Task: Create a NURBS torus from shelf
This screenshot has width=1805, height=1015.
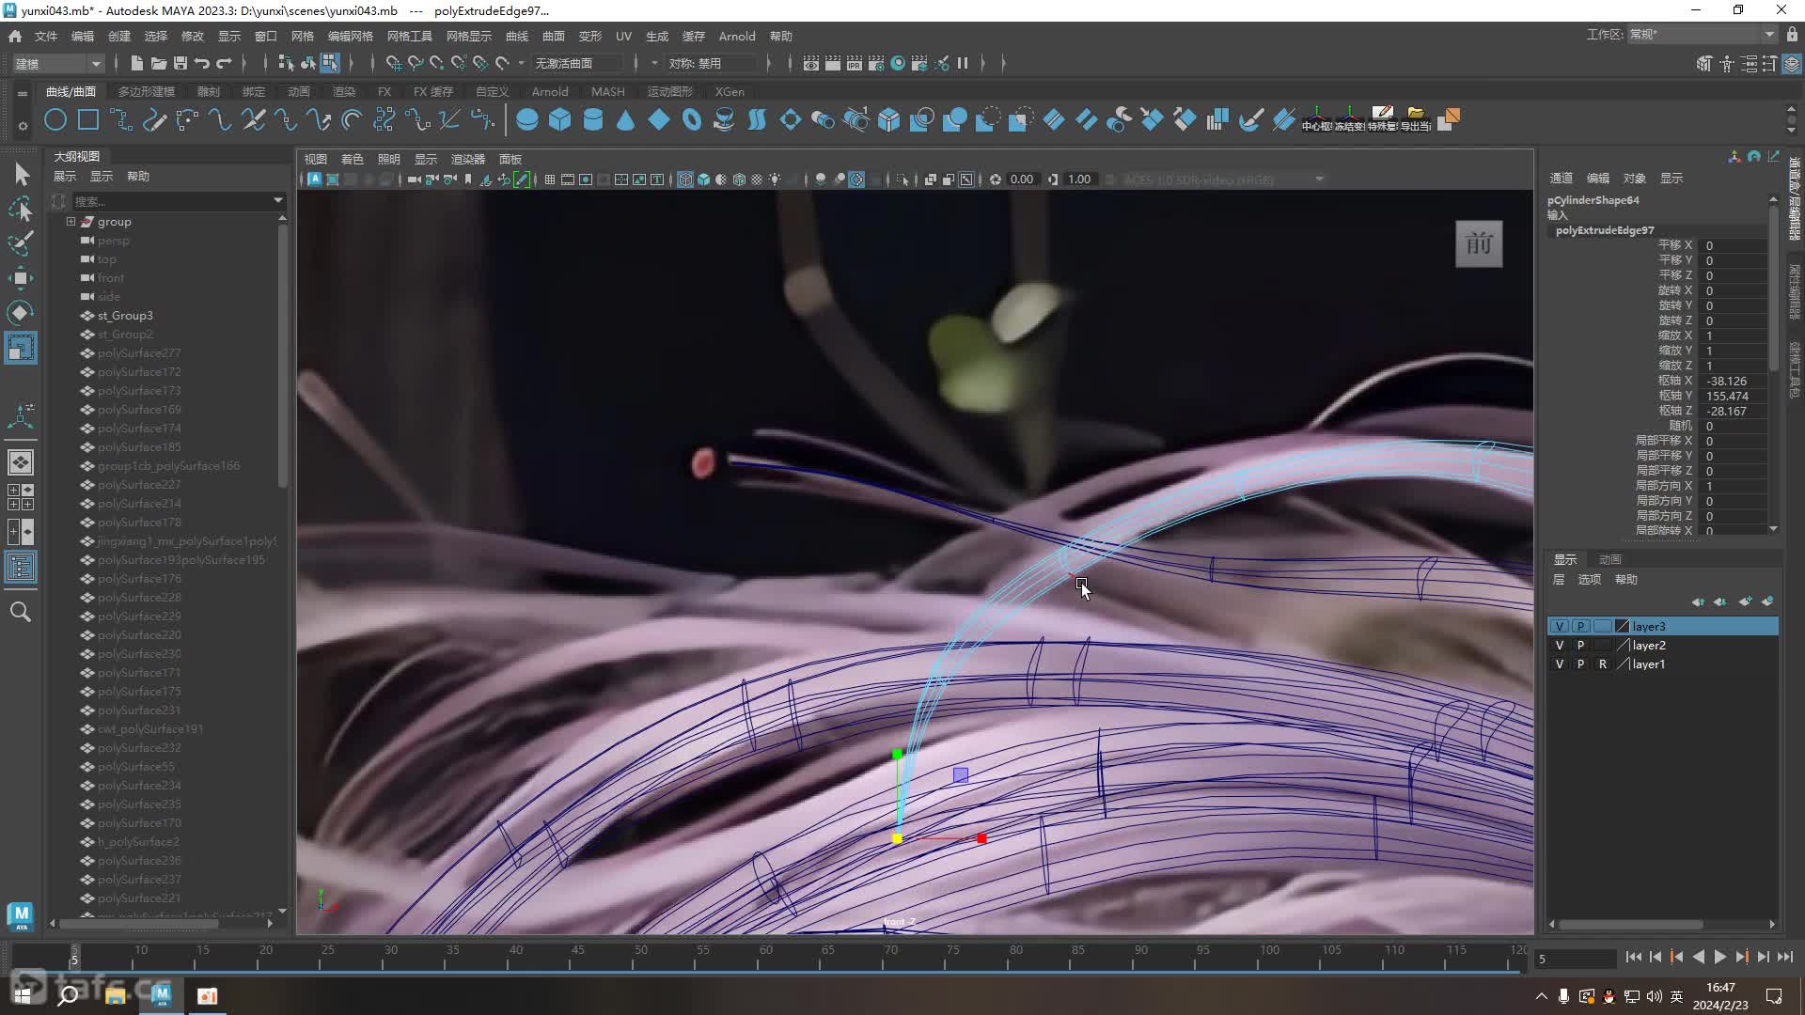Action: [692, 119]
